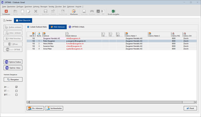Click the Ändern edit toolbar icon
The height and width of the screenshot is (117, 201).
[x=28, y=11]
